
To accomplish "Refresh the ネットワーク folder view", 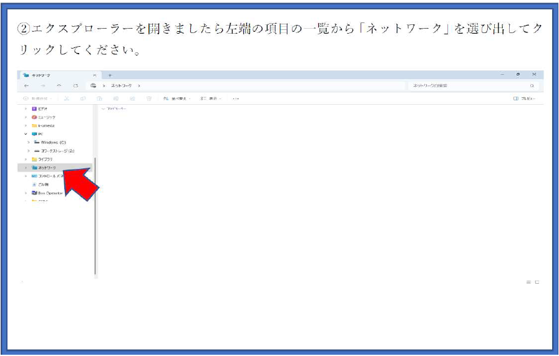I will coord(75,86).
